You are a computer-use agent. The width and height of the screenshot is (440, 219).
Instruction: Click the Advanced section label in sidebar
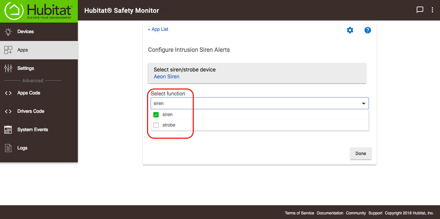[x=33, y=81]
